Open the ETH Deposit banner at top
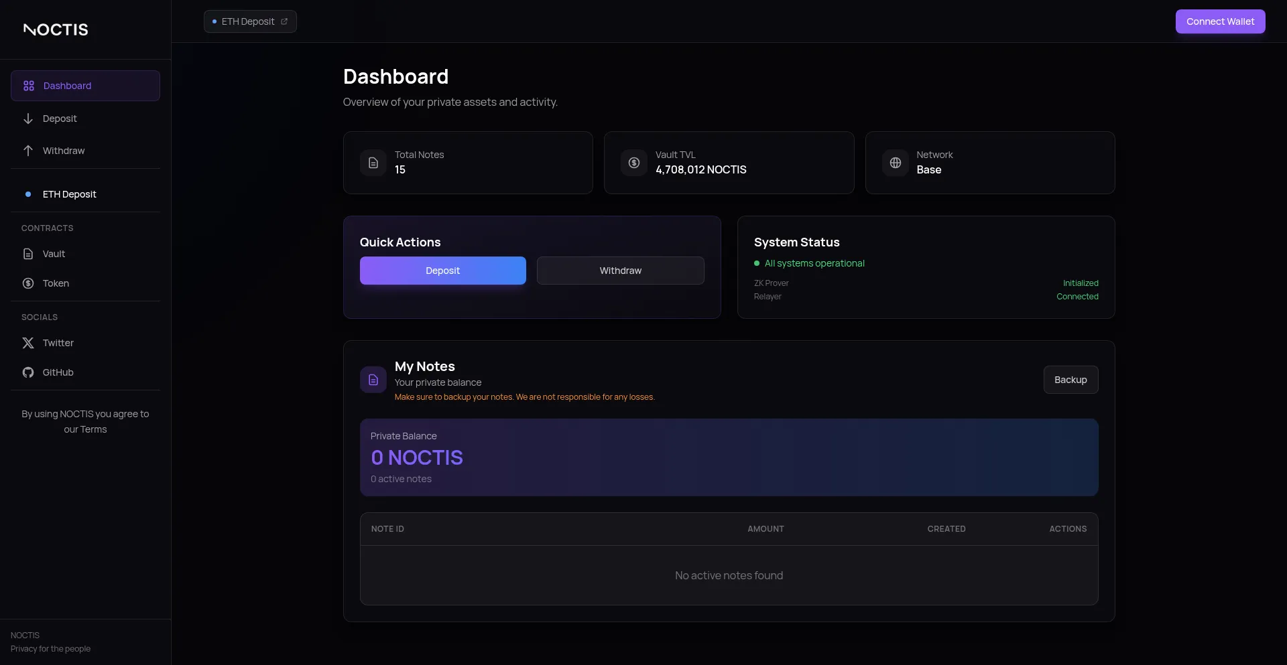The image size is (1287, 665). pyautogui.click(x=249, y=21)
